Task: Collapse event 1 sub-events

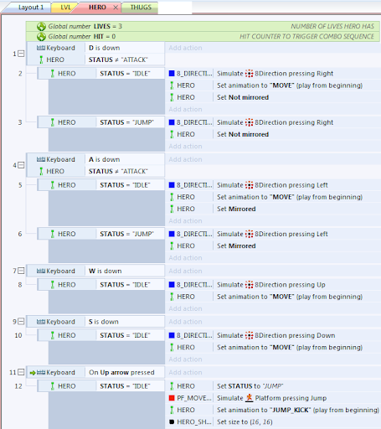Action: click(21, 54)
